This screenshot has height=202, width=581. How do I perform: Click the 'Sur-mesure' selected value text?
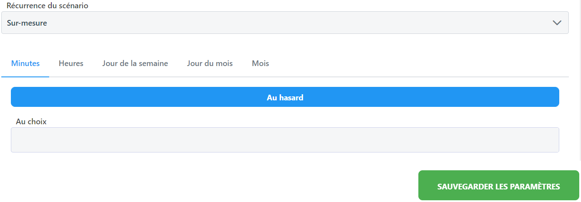pyautogui.click(x=27, y=23)
